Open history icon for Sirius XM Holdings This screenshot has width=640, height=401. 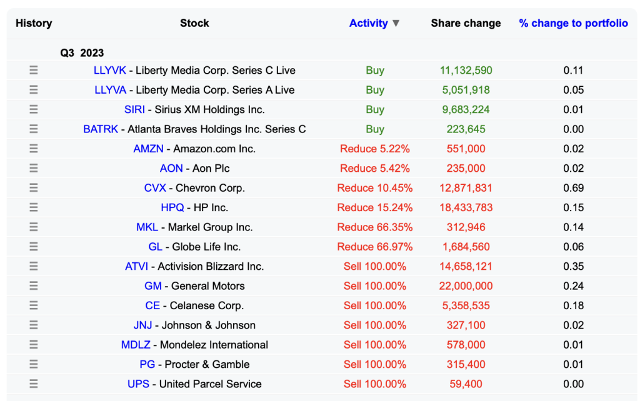(x=34, y=109)
